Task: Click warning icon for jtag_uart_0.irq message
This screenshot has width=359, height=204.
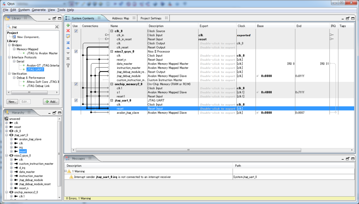Action: 71,177
